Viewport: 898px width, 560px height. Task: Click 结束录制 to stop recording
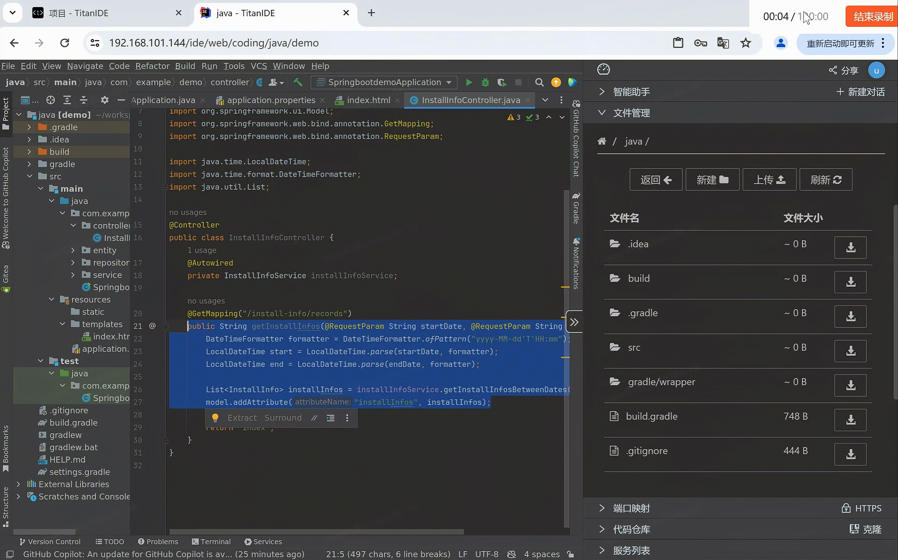[x=872, y=16]
